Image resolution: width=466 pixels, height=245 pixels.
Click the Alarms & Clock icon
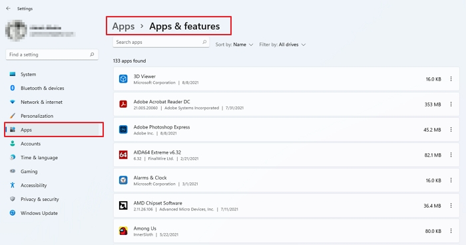tap(123, 180)
